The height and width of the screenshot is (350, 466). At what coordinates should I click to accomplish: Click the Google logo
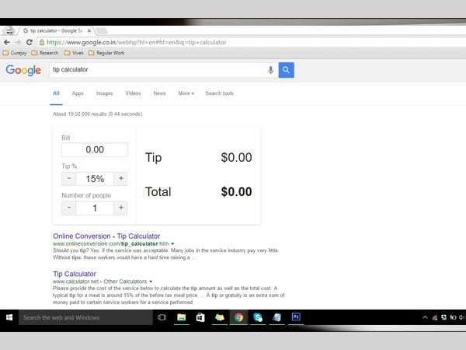[x=23, y=70]
